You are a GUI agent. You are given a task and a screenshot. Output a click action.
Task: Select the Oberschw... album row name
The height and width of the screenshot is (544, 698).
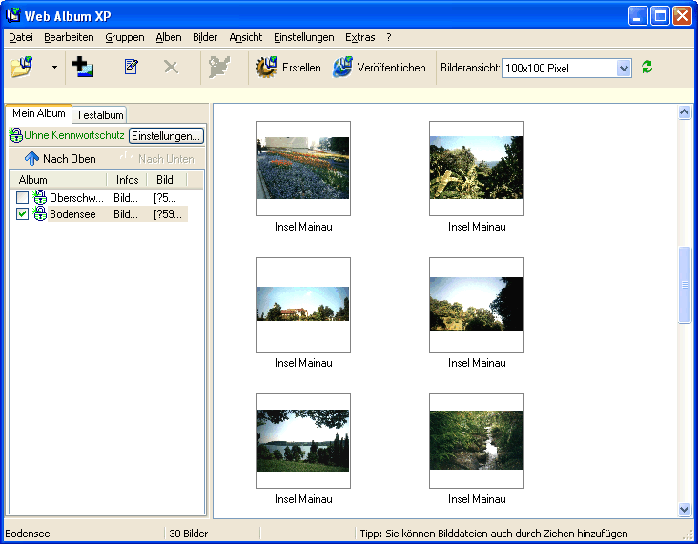point(76,197)
